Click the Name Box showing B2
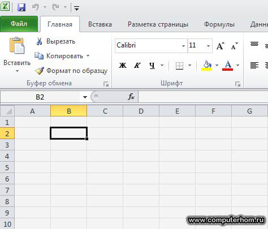This screenshot has height=229, width=268. [x=40, y=97]
